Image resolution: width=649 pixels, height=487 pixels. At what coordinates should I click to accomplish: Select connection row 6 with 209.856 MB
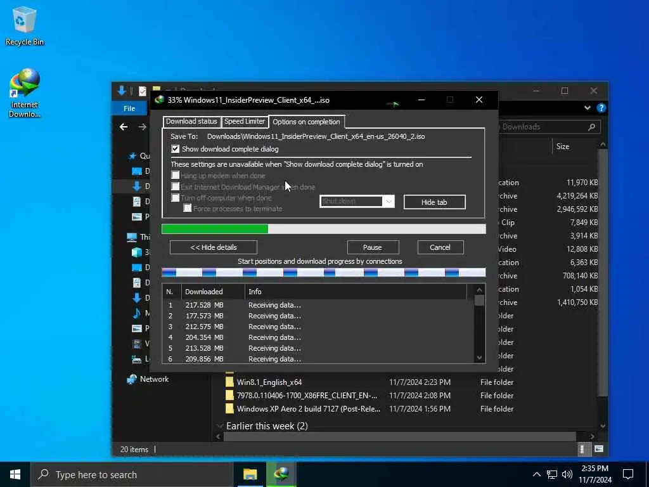tap(318, 359)
